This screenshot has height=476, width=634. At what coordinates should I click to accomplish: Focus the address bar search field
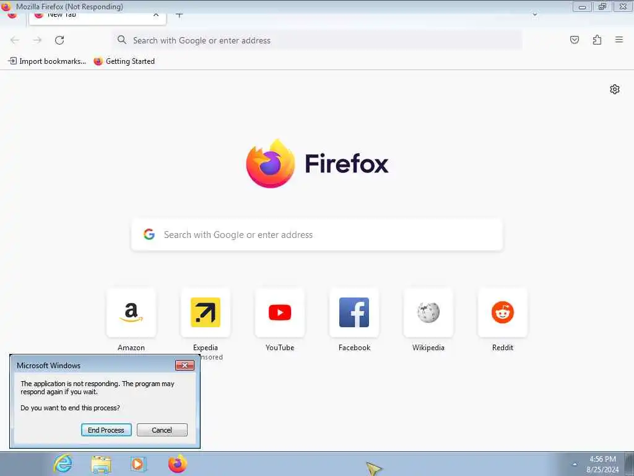[x=318, y=40]
